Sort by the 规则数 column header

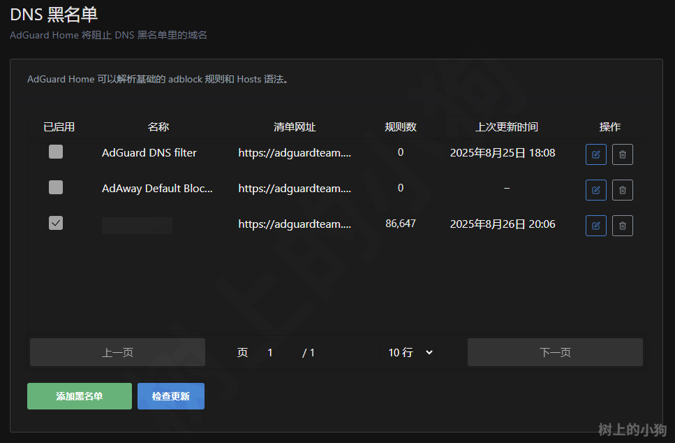click(401, 126)
